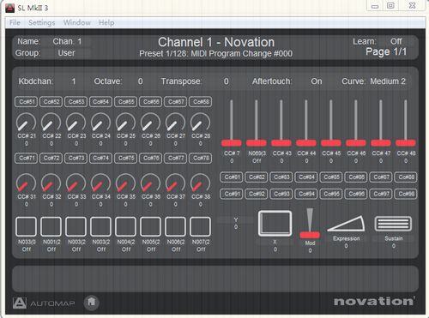Select the red CC# 32 knob
Screen dimensions: 429x318
51,183
